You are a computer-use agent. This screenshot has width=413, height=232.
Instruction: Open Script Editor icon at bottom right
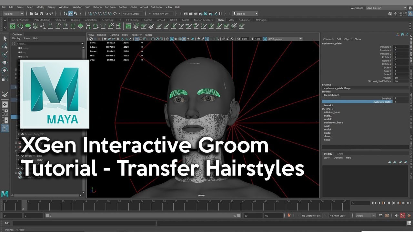pos(409,223)
